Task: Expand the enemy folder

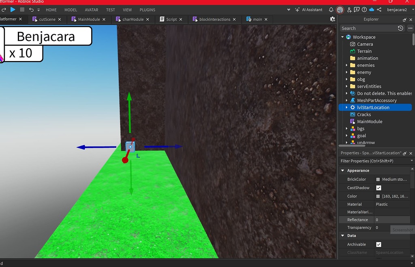Action: click(x=347, y=72)
